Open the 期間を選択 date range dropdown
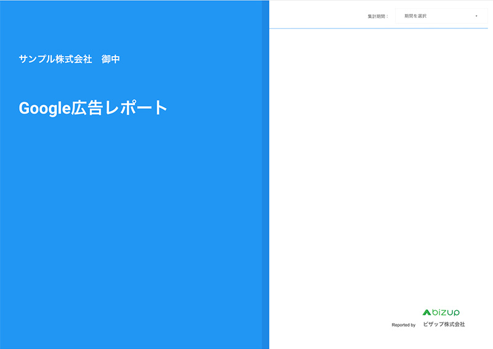Screen dimensions: 493x349 click(x=441, y=16)
